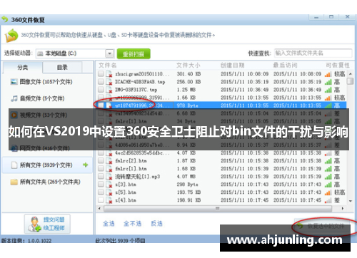Screen dimensions: 357x258
Task: Focus the 快速查找 search input field
Action: tap(313, 53)
